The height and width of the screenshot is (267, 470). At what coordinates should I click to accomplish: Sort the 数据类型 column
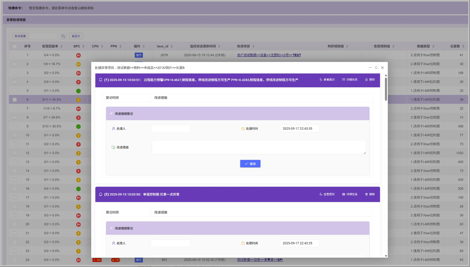tap(433, 47)
